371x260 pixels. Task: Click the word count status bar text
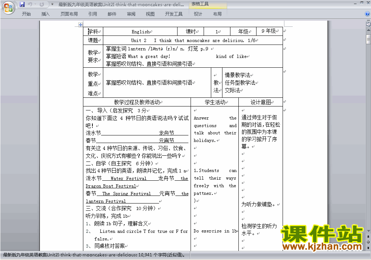[x=94, y=255]
